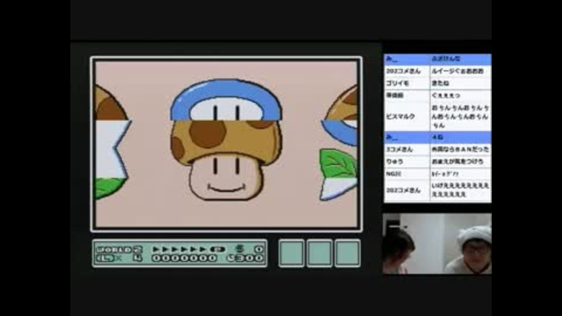Click the Luigi L lives icon
This screenshot has width=562, height=316.
[x=105, y=258]
